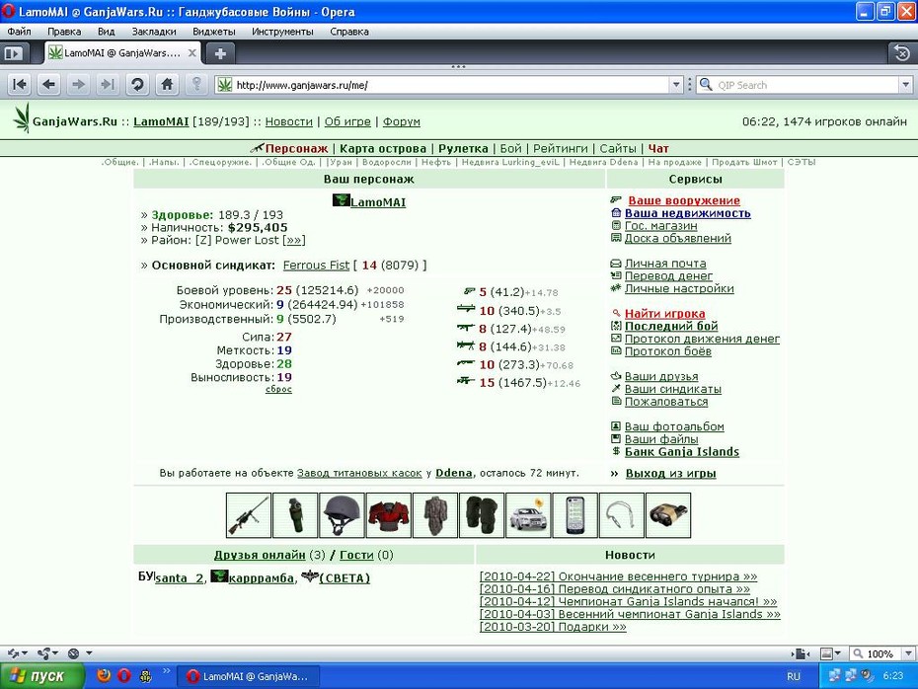
Task: Open the Завод титановых касок link
Action: pyautogui.click(x=359, y=473)
